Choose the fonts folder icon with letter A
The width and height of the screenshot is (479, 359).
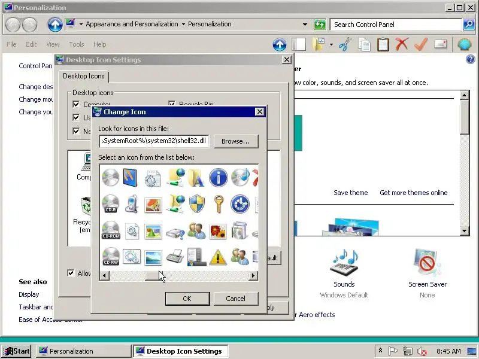coord(196,177)
